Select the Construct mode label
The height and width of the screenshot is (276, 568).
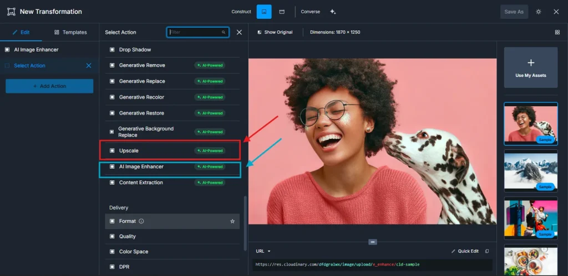click(x=241, y=12)
